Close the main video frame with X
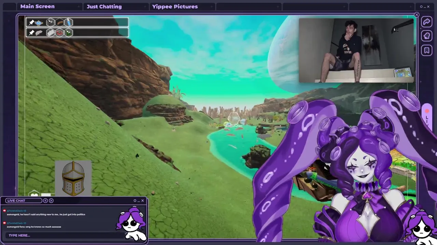The width and height of the screenshot is (437, 245). point(417,15)
